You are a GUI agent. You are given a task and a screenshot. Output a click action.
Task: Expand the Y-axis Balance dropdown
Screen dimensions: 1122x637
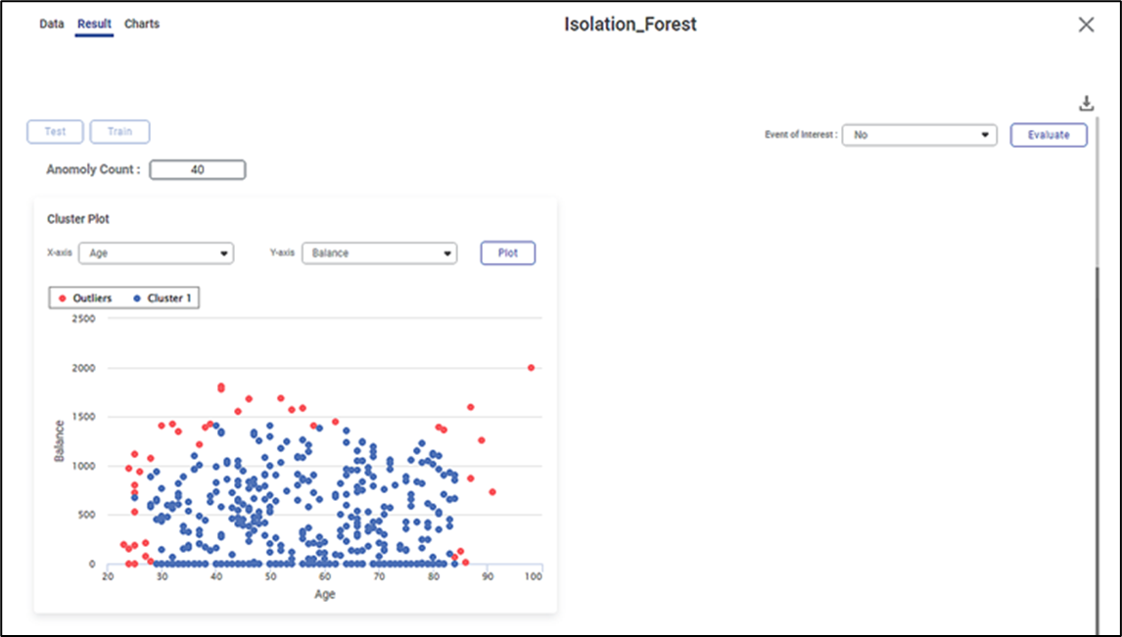tap(379, 253)
